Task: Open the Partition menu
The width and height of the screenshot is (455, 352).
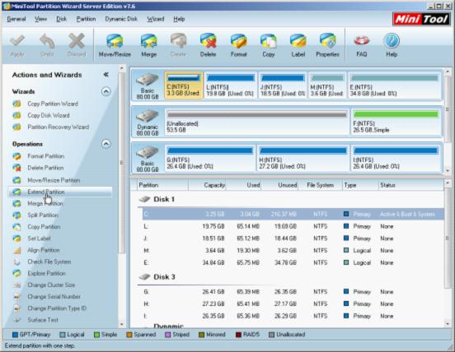Action: pyautogui.click(x=86, y=19)
